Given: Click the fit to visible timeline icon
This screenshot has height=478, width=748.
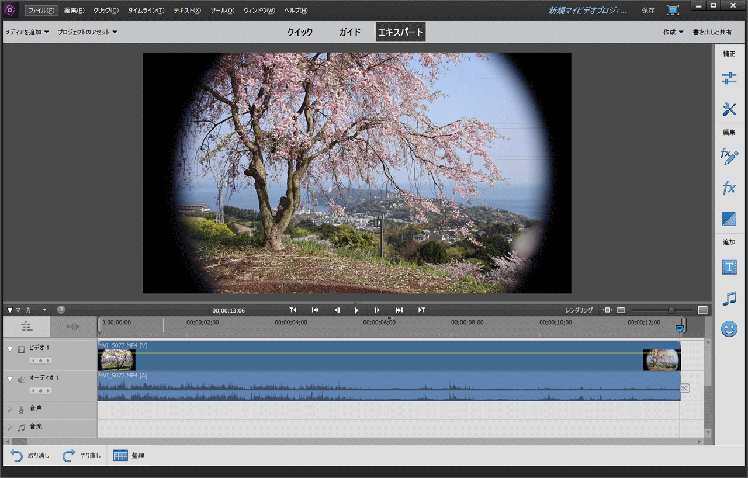Looking at the screenshot, I should (607, 310).
